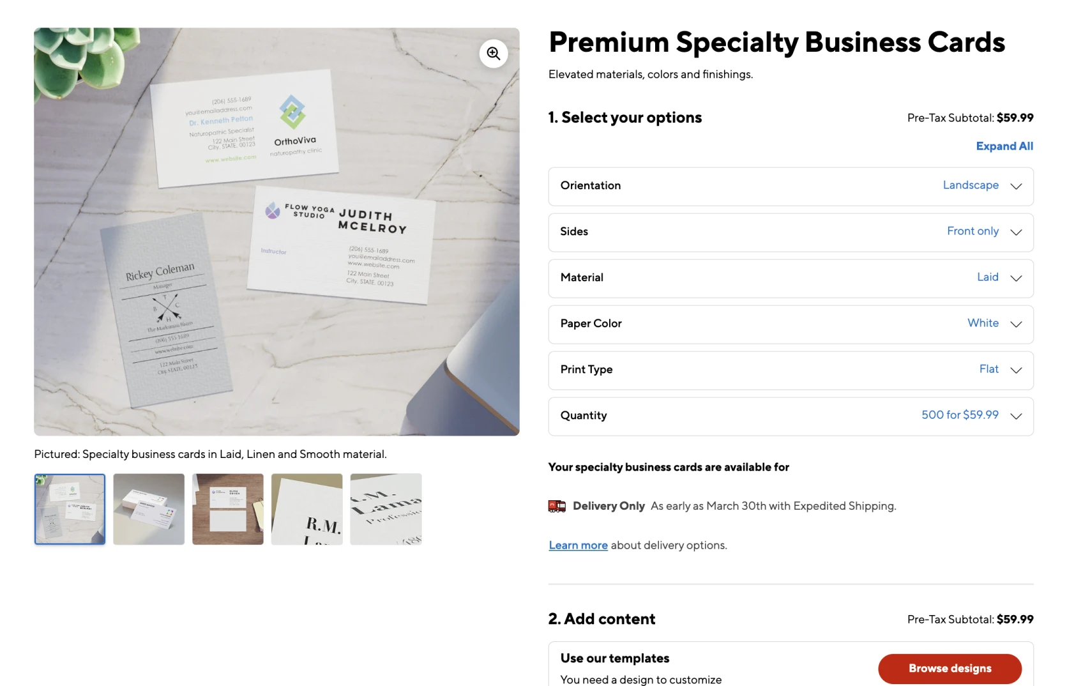Image resolution: width=1067 pixels, height=686 pixels.
Task: Click the Expand All link
Action: 1004,146
